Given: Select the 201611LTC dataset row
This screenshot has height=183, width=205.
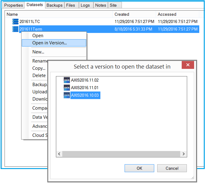Looking at the screenshot, I should (102, 22).
